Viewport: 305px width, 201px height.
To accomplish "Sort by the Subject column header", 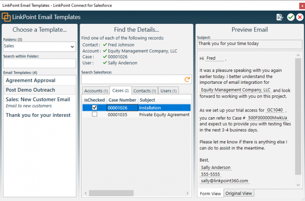I will (x=164, y=100).
